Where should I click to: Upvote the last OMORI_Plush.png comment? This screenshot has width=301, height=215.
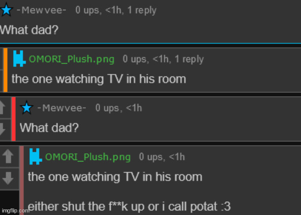click(8, 156)
